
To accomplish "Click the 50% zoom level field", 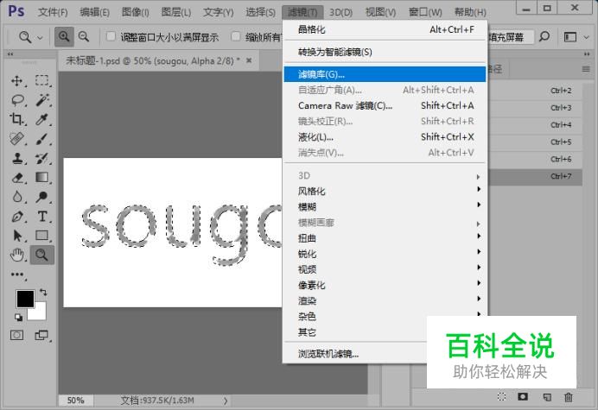I will tap(75, 401).
